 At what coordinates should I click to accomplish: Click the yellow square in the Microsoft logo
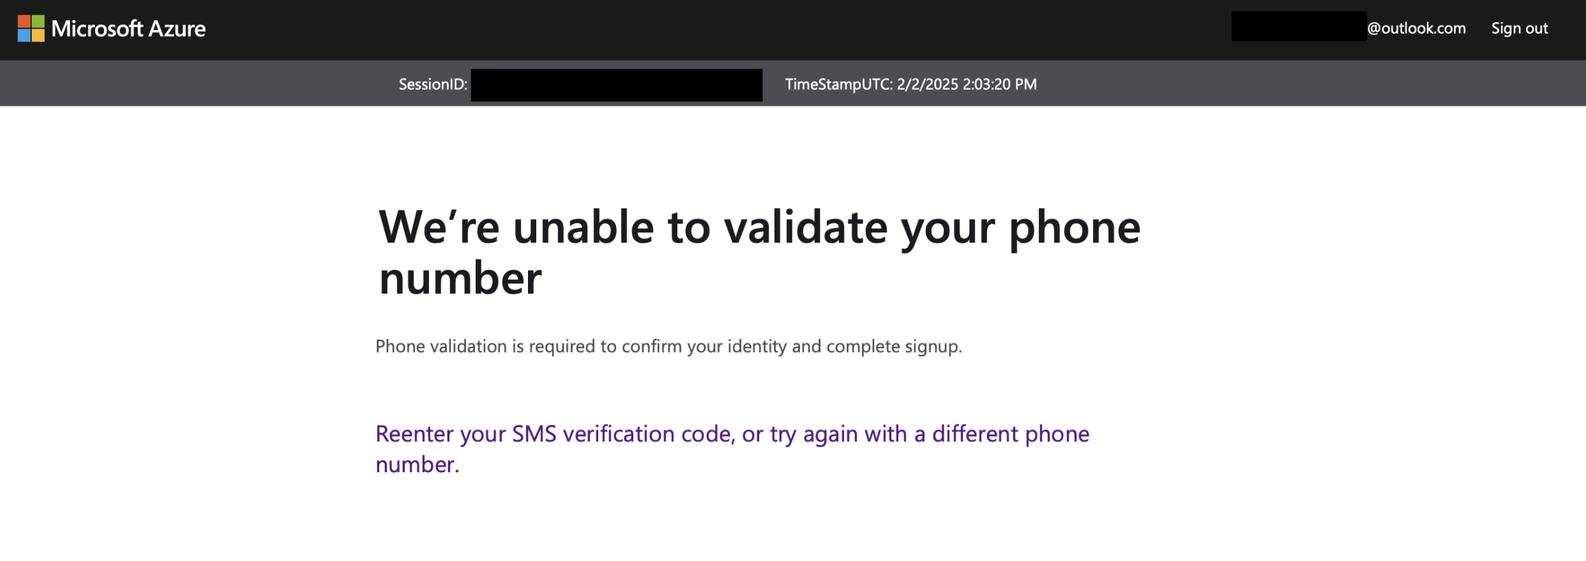39,36
